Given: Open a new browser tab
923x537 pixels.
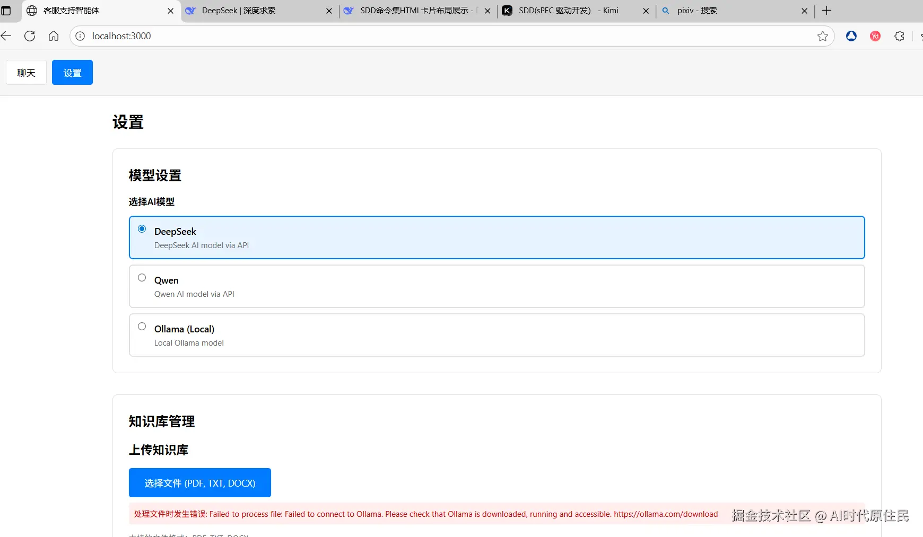Looking at the screenshot, I should click(x=826, y=11).
